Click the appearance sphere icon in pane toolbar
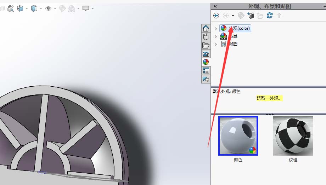The width and height of the screenshot is (326, 185). [x=241, y=16]
